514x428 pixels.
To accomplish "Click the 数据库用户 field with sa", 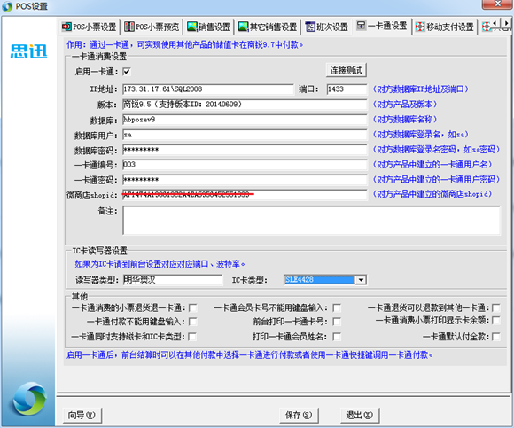I will 245,135.
